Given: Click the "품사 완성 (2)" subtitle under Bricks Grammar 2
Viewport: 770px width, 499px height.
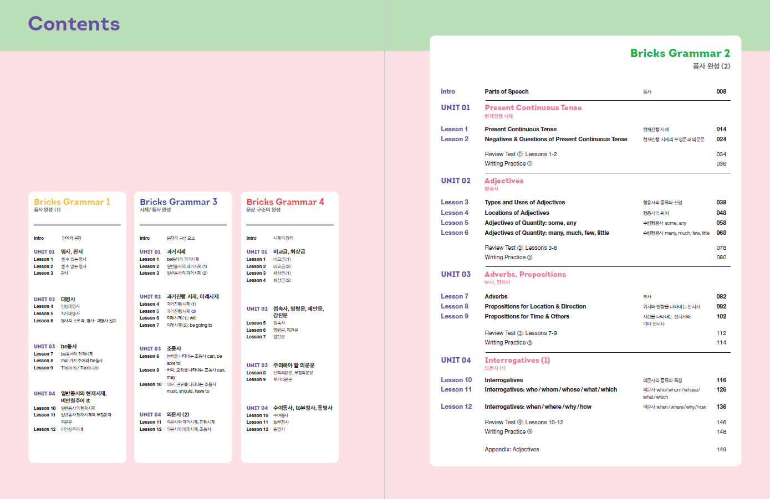Looking at the screenshot, I should point(711,66).
